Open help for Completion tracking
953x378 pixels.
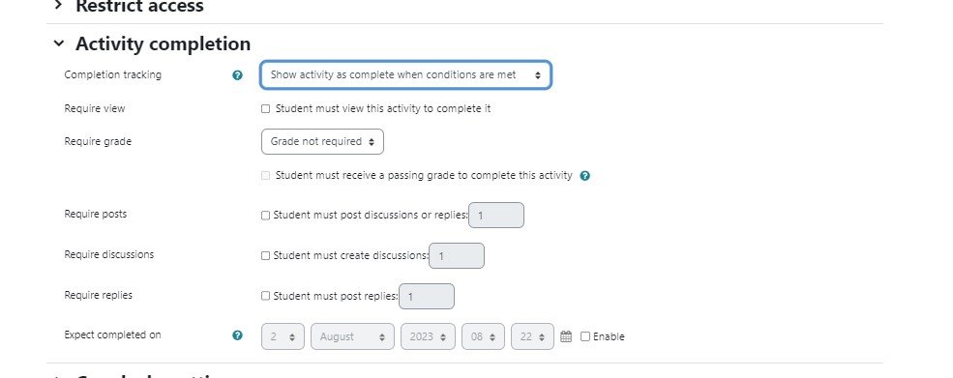coord(238,75)
